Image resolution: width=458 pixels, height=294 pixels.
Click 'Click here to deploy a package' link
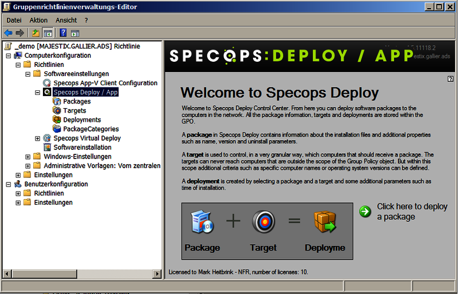(412, 212)
